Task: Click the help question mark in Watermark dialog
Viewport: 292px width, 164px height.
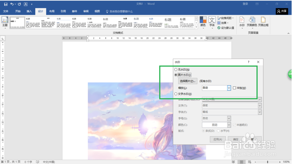Action: point(248,62)
